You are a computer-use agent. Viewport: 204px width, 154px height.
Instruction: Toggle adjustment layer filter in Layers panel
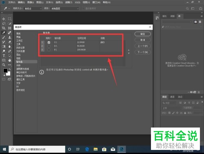click(x=185, y=103)
